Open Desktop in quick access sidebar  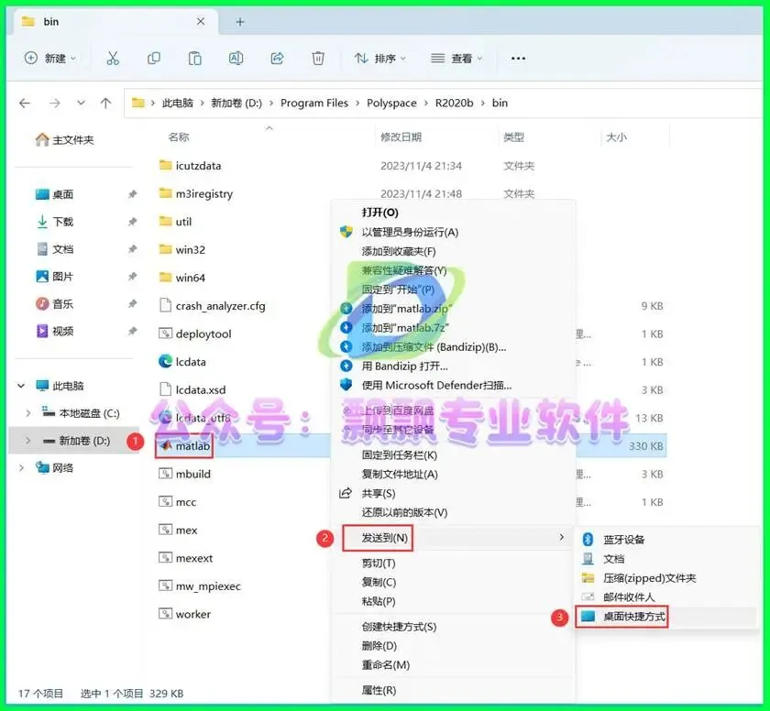[55, 194]
